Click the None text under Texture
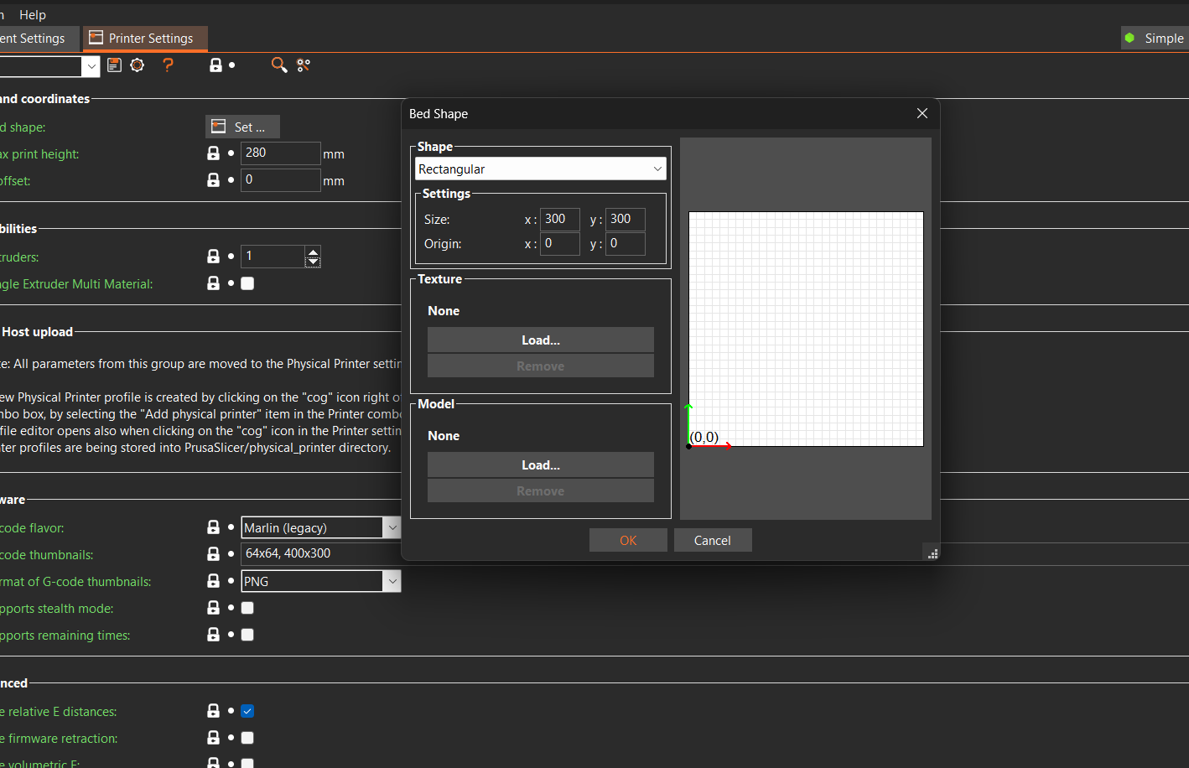Viewport: 1189px width, 768px height. pyautogui.click(x=444, y=311)
